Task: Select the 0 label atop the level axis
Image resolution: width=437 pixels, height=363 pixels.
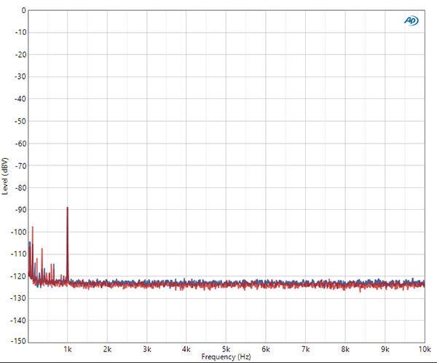Action: 23,10
